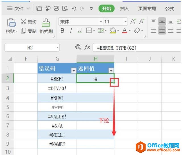Click the Redo arrow

(x=82, y=9)
